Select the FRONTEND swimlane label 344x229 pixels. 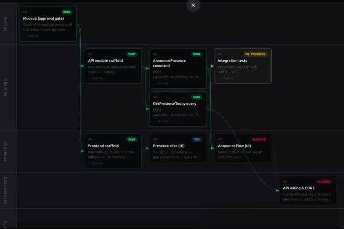point(6,151)
